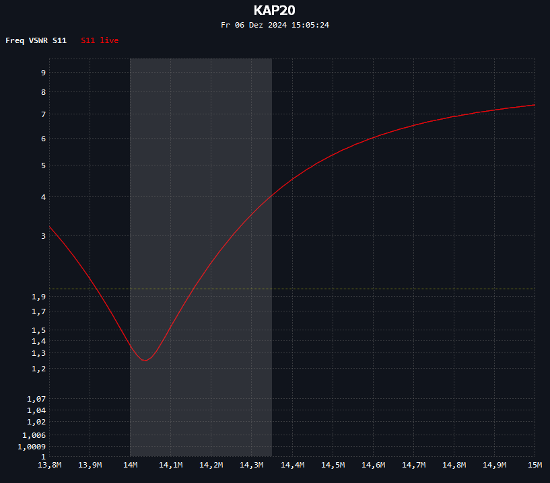Click the 14,1M frequency axis label
Screen dimensions: 550x483
[x=170, y=466]
